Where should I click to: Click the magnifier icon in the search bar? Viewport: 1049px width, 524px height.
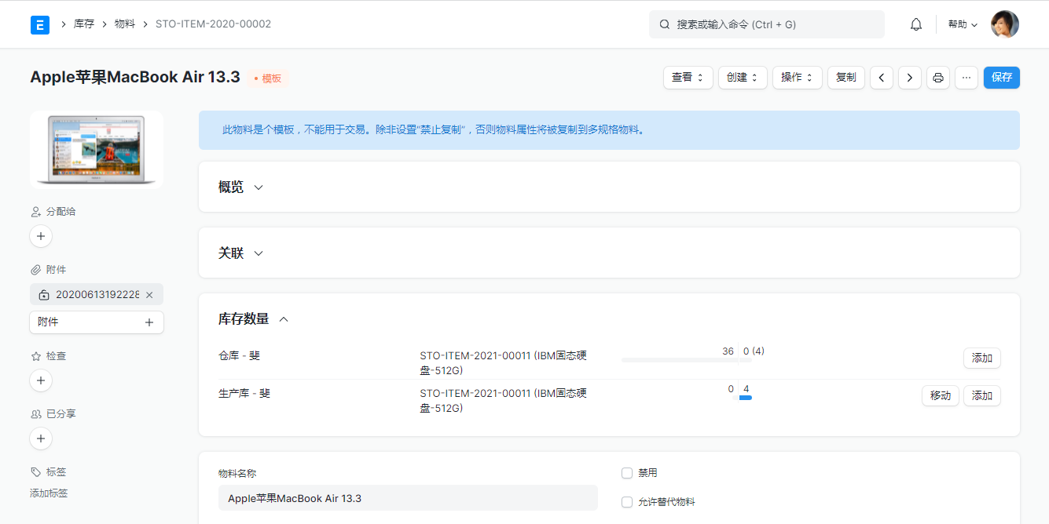[x=665, y=24]
